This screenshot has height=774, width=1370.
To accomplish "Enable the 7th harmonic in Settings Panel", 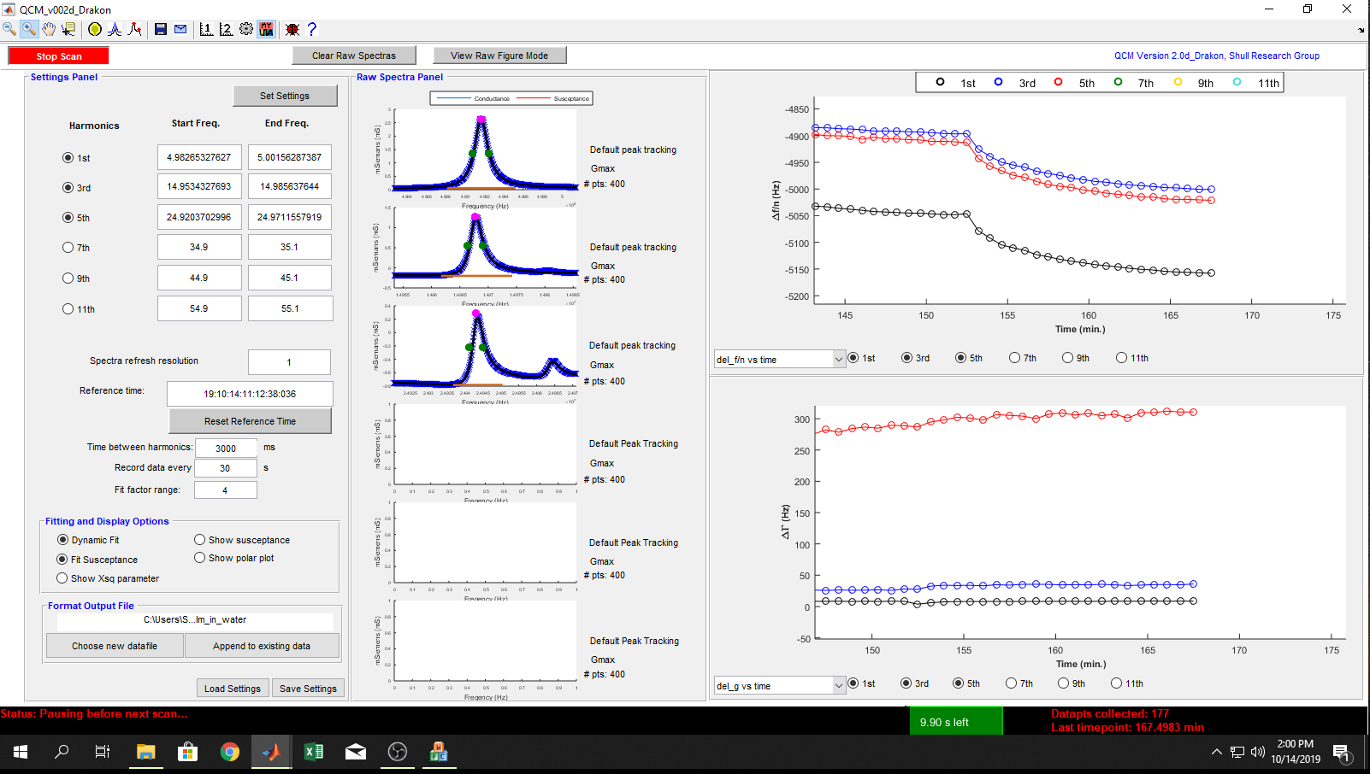I will tap(68, 248).
